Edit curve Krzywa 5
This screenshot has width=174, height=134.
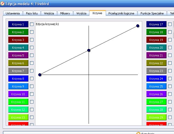18,55
